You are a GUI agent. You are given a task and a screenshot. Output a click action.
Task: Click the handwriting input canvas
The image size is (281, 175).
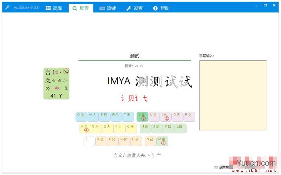[x=233, y=95]
